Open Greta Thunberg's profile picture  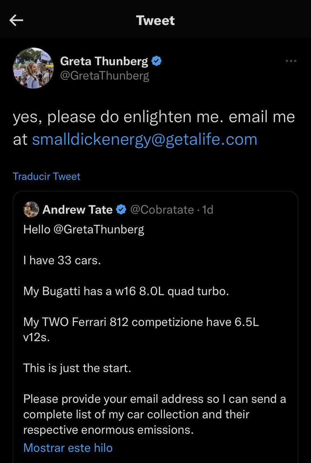[32, 68]
